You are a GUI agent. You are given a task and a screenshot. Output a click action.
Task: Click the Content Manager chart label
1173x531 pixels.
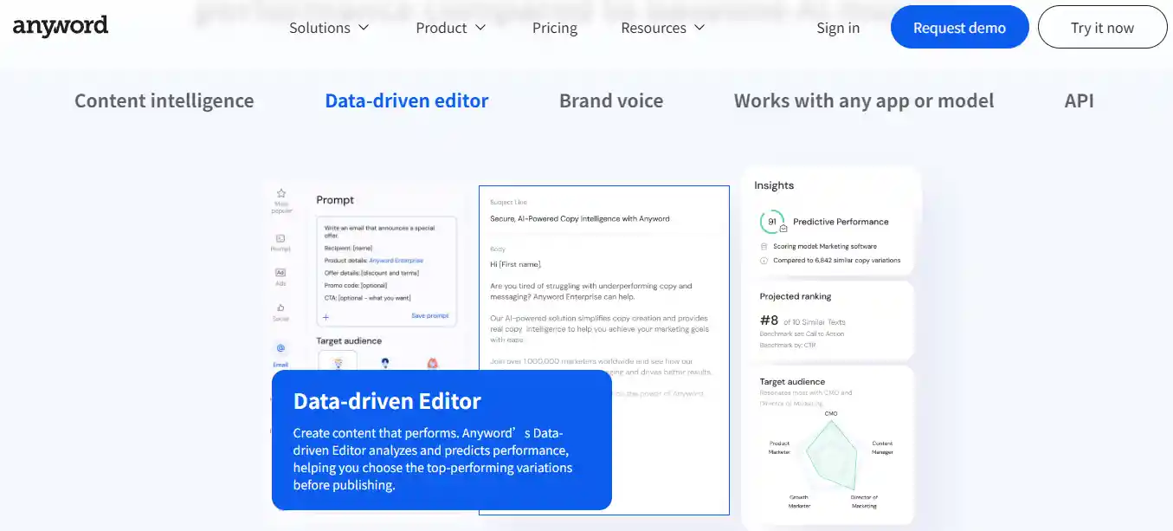[882, 447]
